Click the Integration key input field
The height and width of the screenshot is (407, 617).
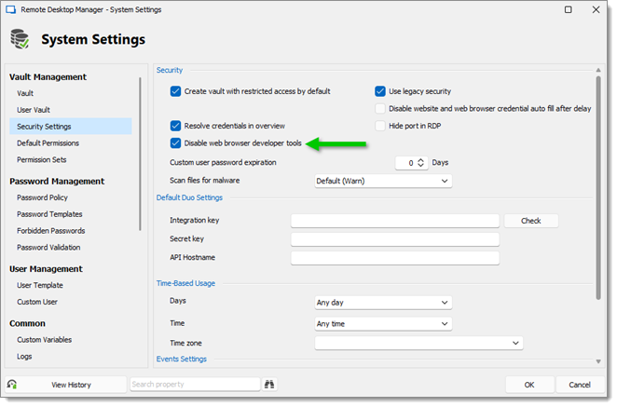395,221
